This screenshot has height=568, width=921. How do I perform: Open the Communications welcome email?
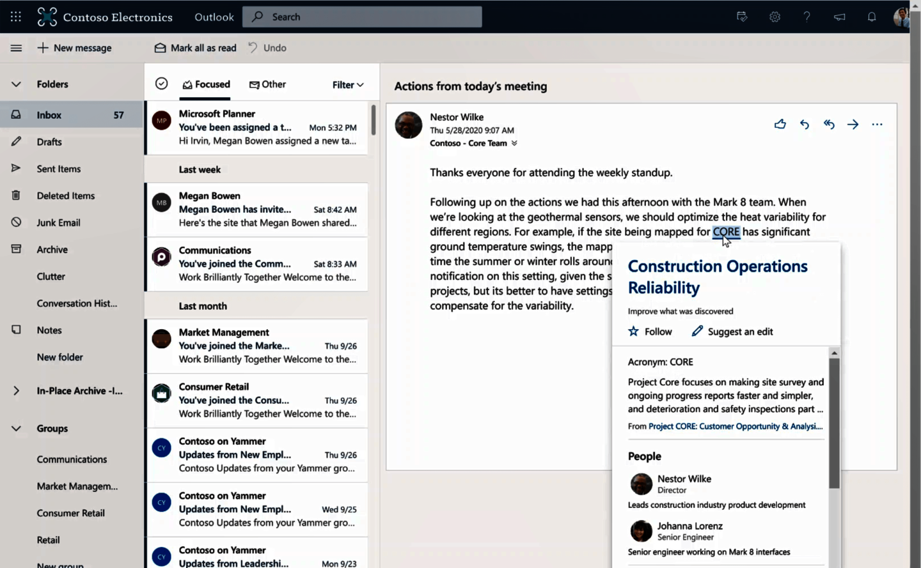click(x=256, y=264)
